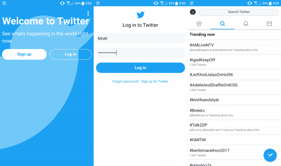
Task: Submit the blue Log in button under password
Action: (x=140, y=68)
